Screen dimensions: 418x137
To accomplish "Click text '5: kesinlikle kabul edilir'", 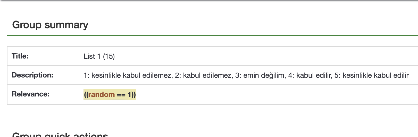I will 371,75.
